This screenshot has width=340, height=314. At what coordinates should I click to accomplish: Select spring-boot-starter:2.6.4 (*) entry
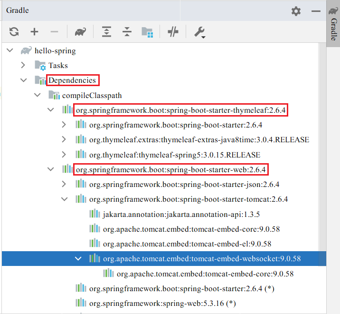182,289
